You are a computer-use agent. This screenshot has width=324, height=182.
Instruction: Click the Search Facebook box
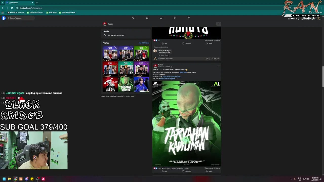[21, 18]
